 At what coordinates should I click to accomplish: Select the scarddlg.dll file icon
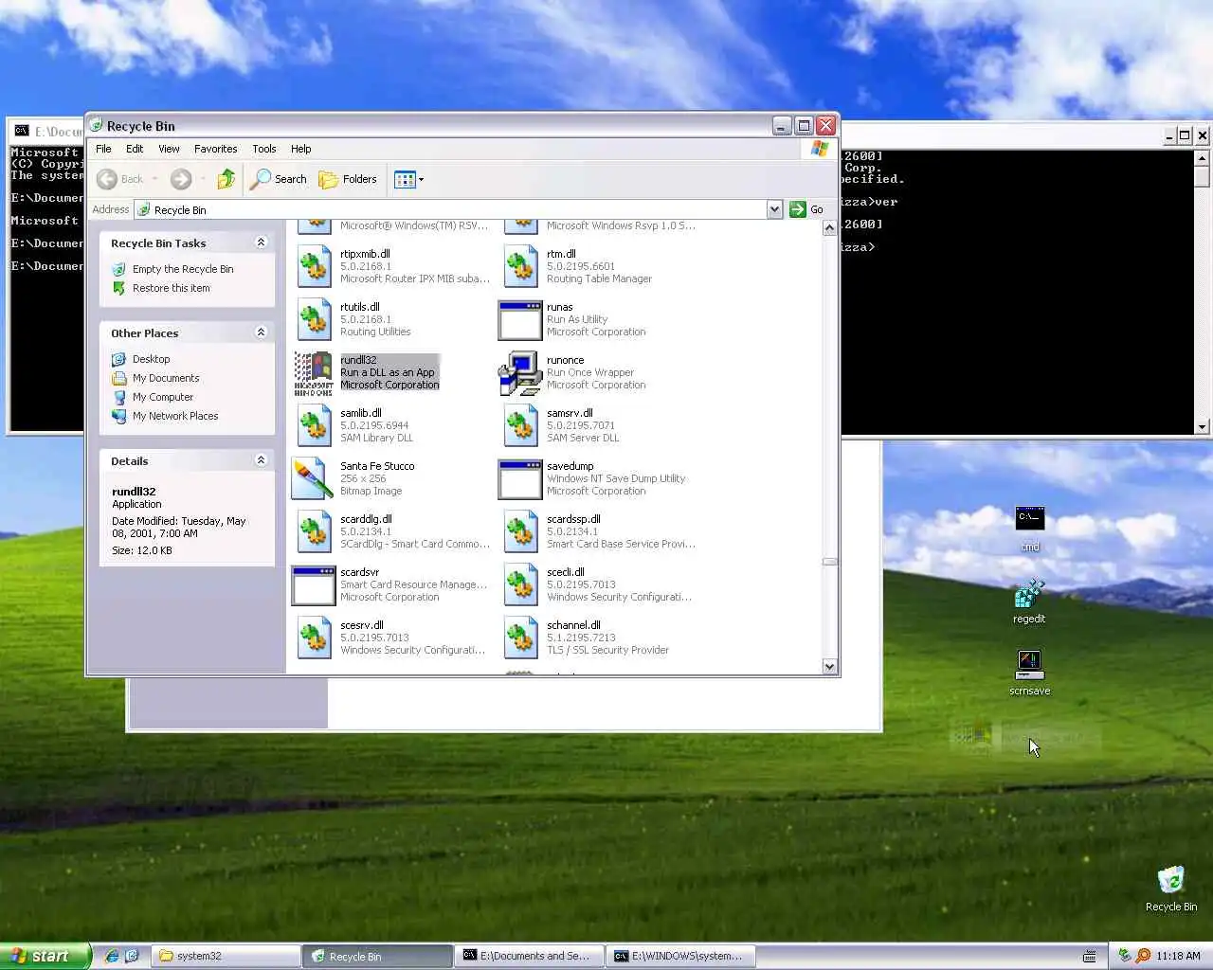(314, 532)
